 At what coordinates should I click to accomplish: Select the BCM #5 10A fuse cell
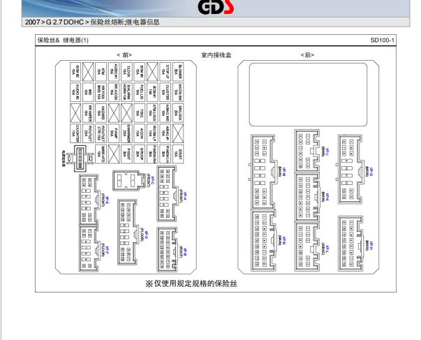coord(140,72)
